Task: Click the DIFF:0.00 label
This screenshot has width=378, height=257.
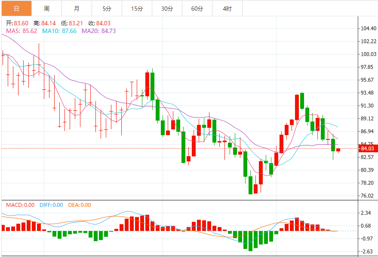Action: click(x=51, y=205)
